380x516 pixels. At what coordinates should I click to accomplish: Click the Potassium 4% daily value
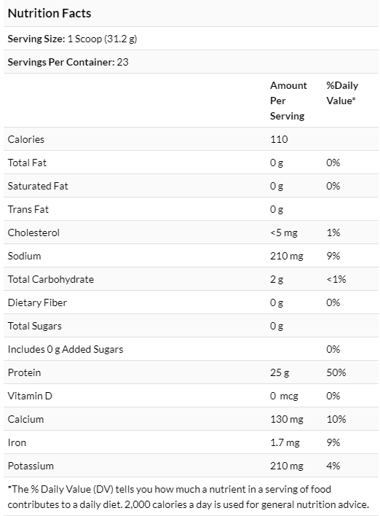(x=333, y=466)
